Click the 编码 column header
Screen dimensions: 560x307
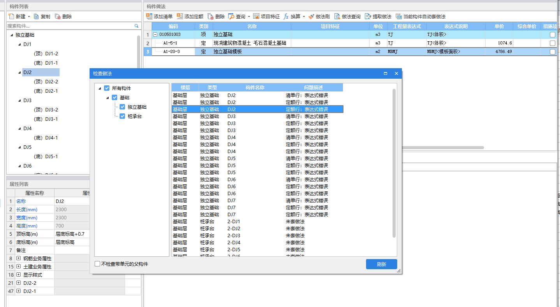point(173,26)
